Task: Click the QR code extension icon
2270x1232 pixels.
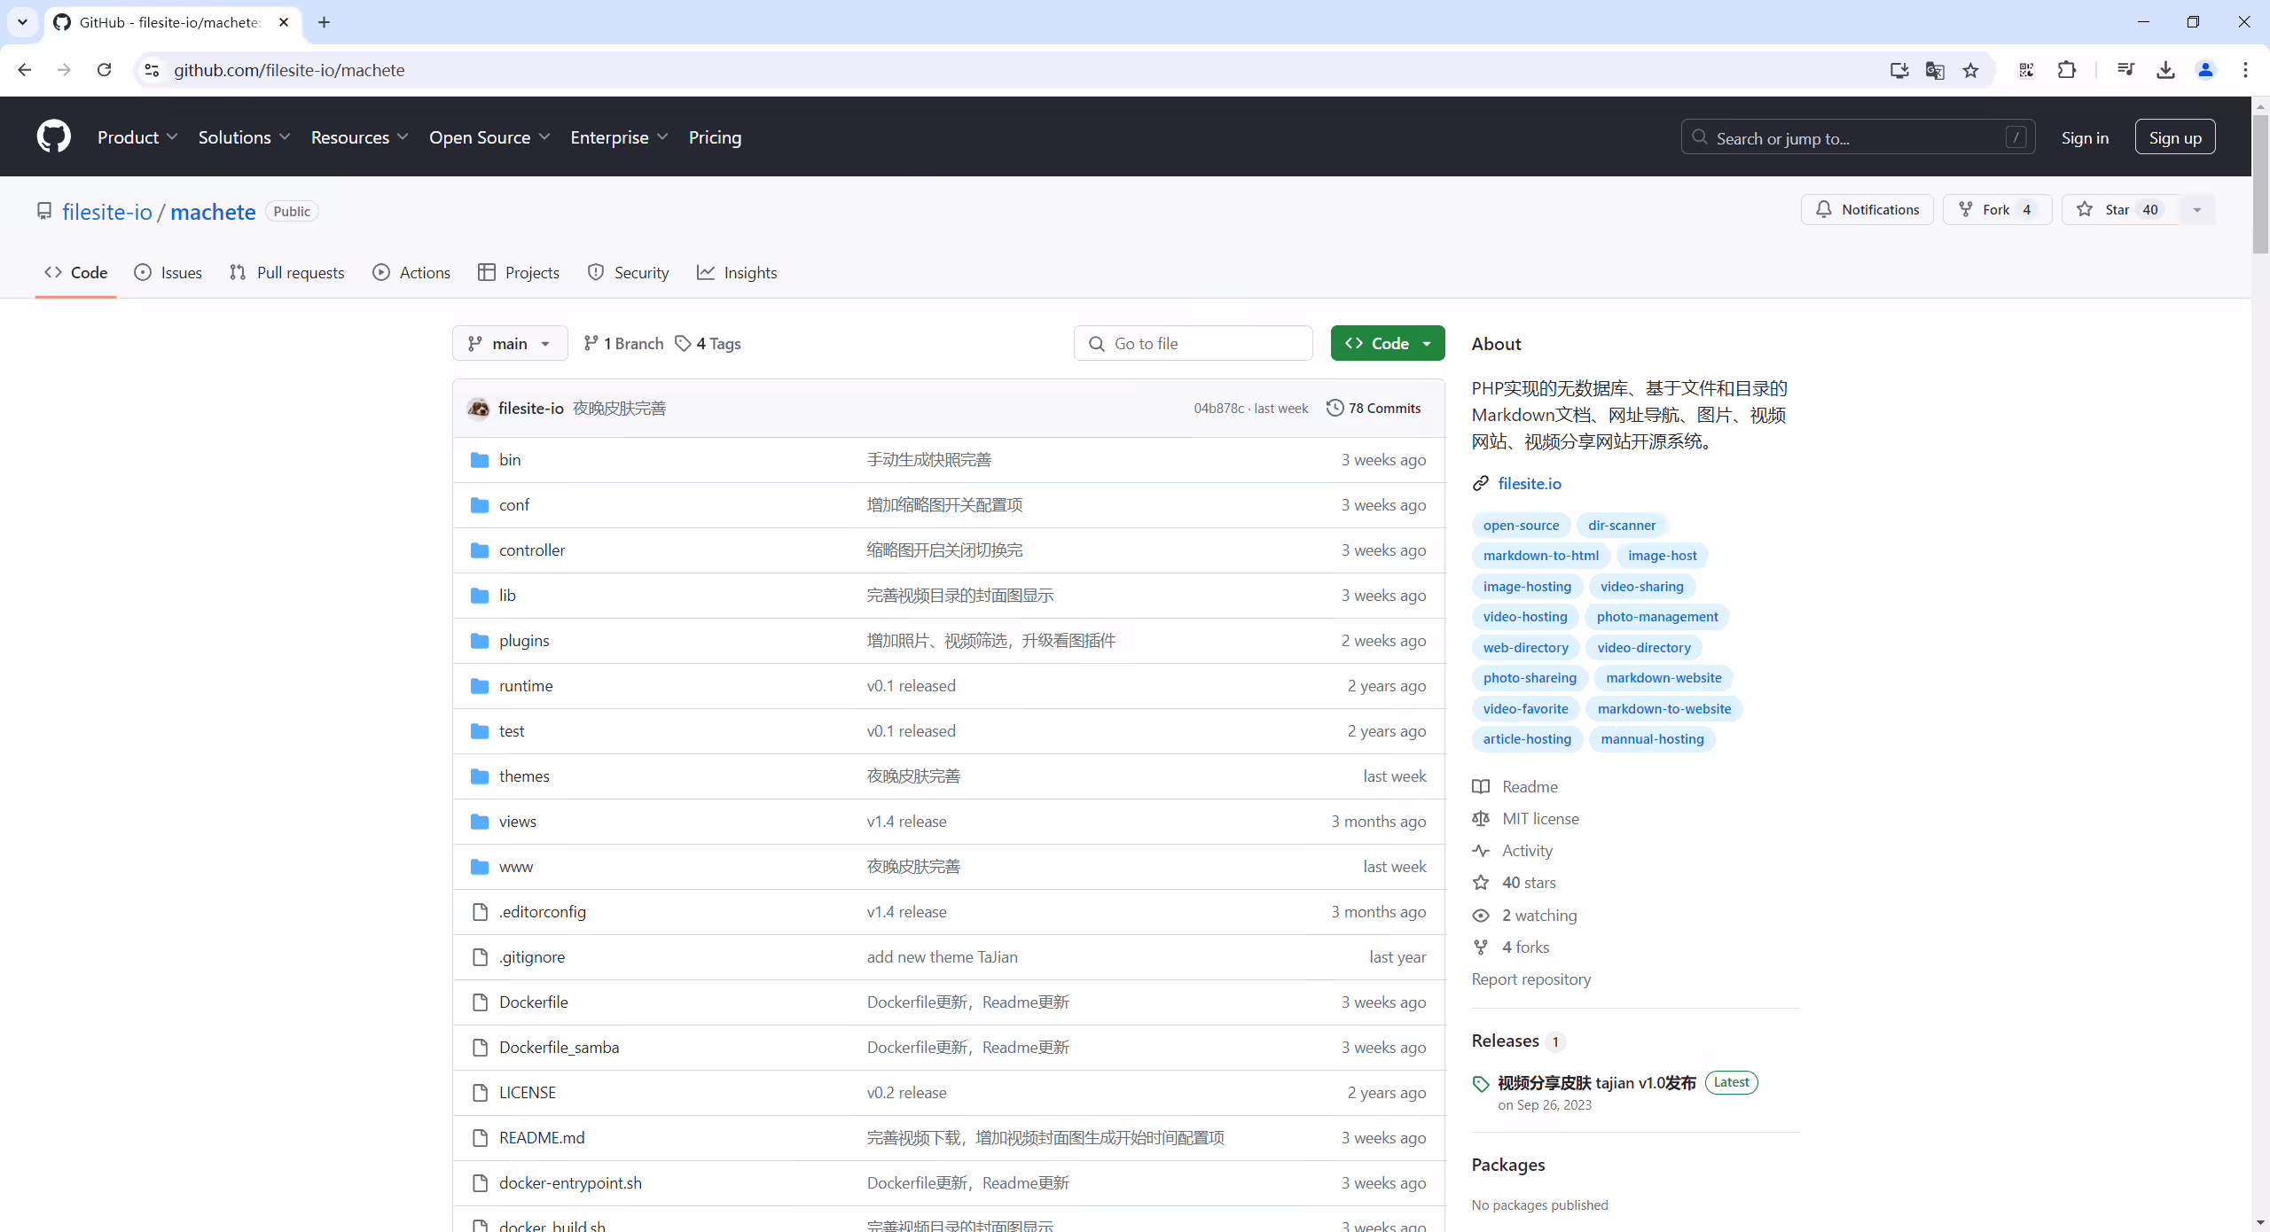Action: pyautogui.click(x=2026, y=70)
